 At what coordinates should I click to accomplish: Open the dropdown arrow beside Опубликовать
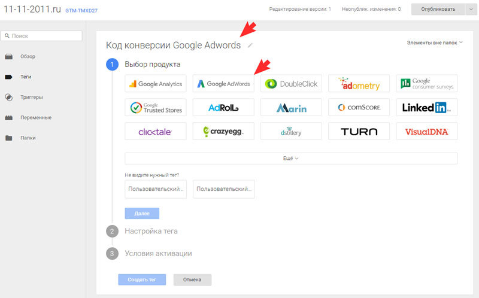click(471, 9)
